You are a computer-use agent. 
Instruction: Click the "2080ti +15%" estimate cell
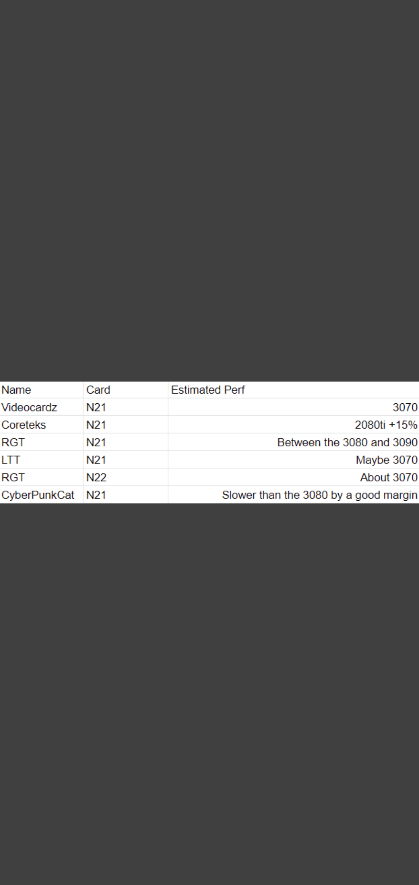click(386, 425)
